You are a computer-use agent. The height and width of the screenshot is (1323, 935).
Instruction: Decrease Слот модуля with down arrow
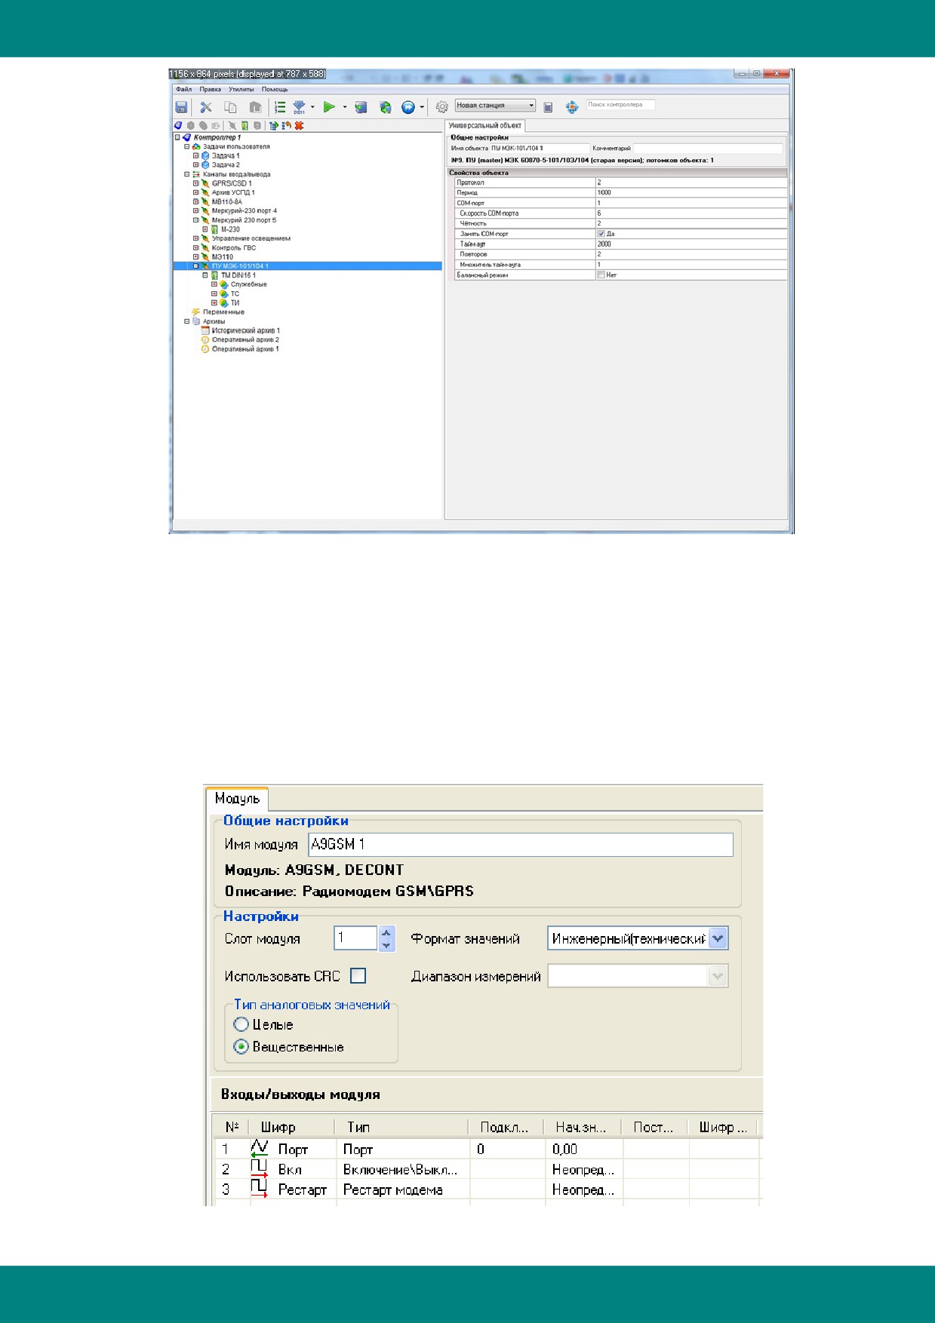pos(386,945)
